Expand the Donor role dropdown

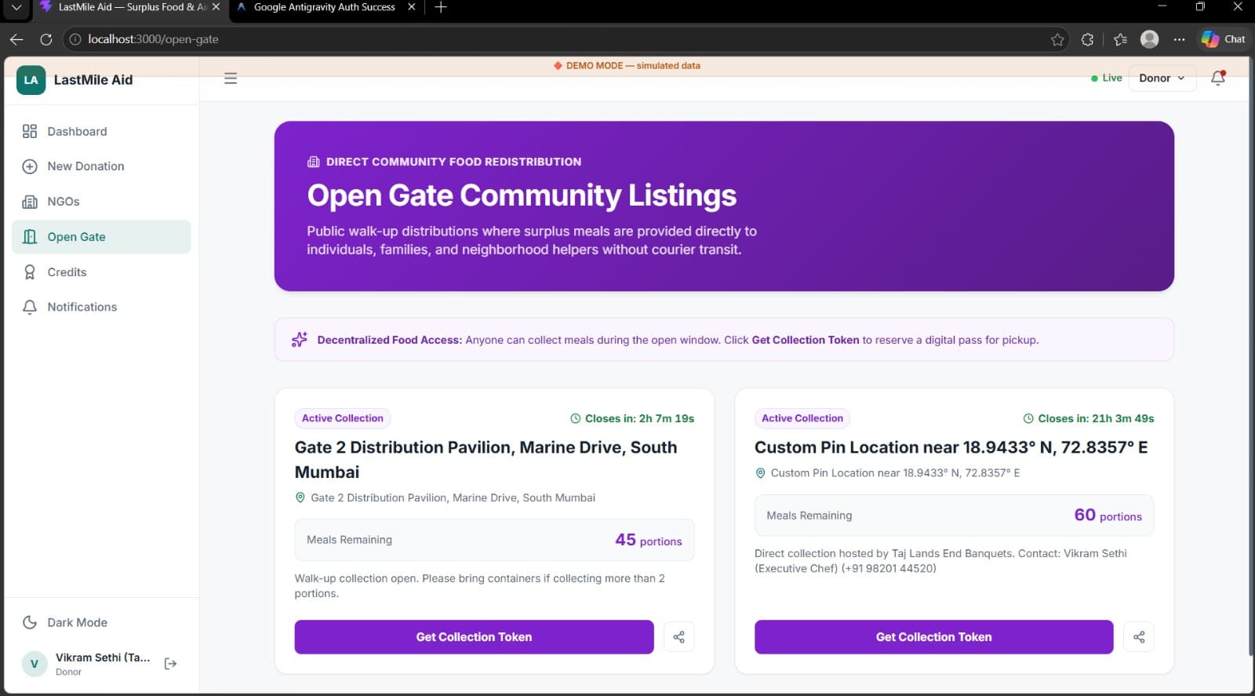[1162, 78]
